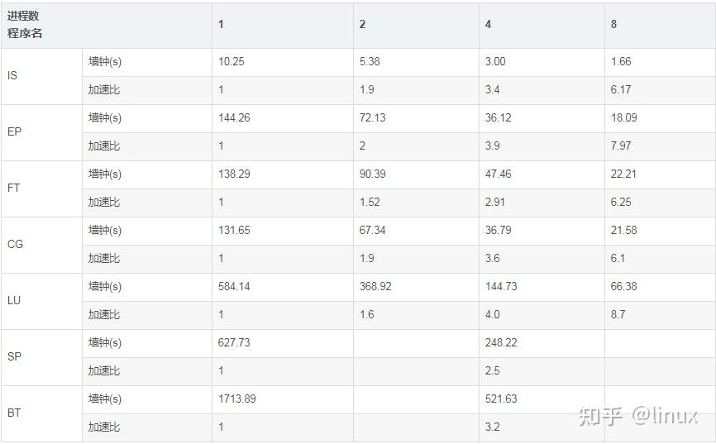Select the IS speedup value 6.17
This screenshot has height=444, width=716.
(x=620, y=90)
